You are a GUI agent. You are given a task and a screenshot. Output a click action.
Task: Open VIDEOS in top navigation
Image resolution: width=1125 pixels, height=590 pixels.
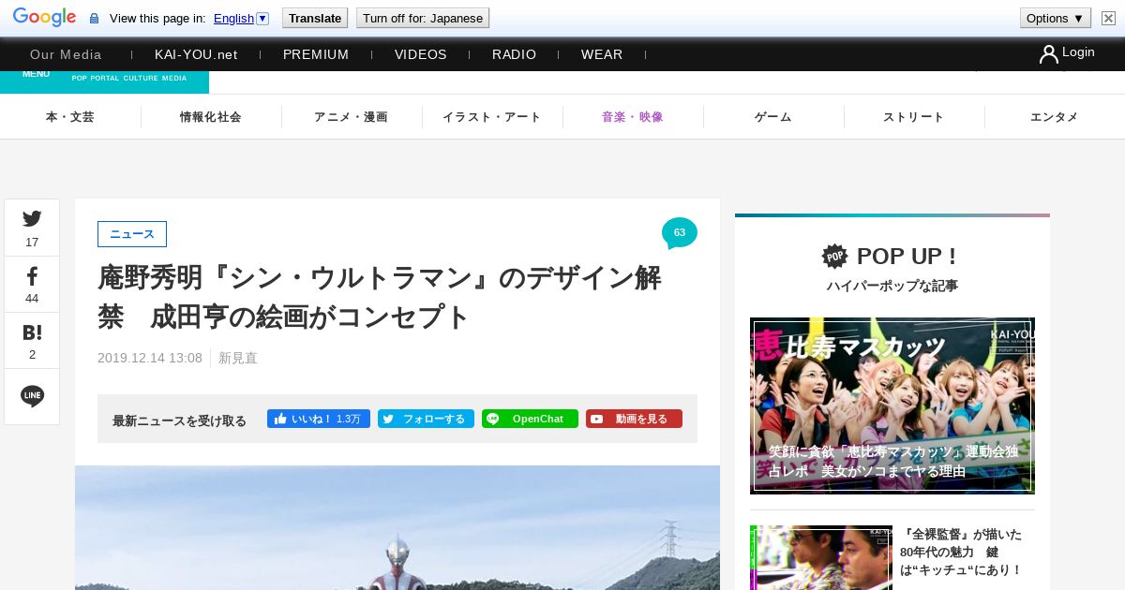pos(421,54)
